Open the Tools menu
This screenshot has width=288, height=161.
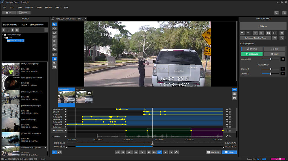[58, 7]
